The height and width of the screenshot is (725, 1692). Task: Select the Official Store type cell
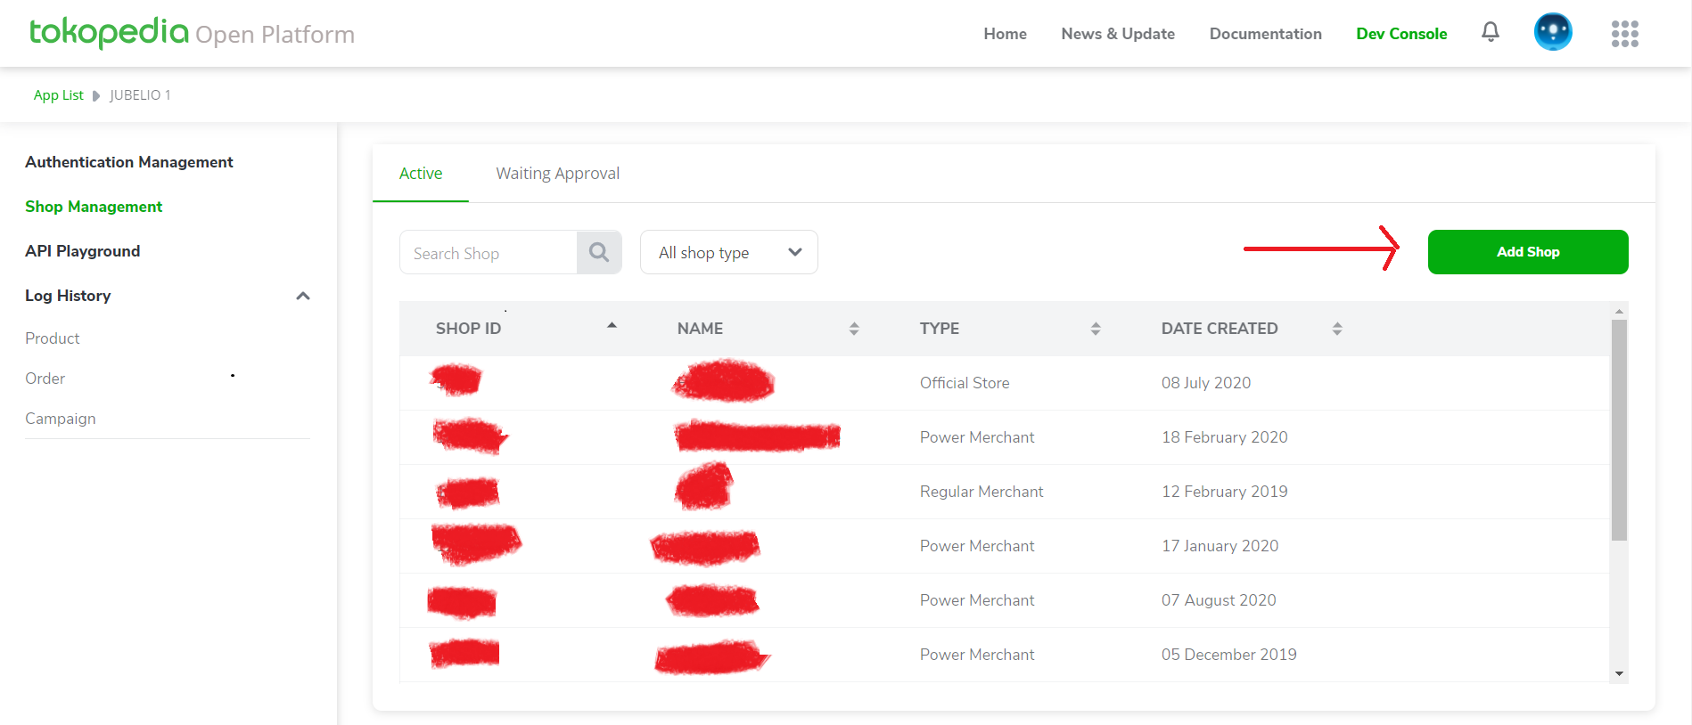coord(965,383)
